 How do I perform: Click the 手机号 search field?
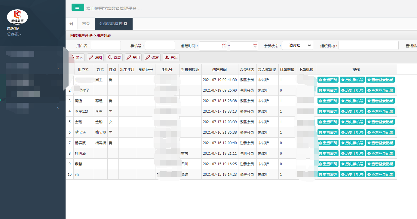tap(160, 46)
